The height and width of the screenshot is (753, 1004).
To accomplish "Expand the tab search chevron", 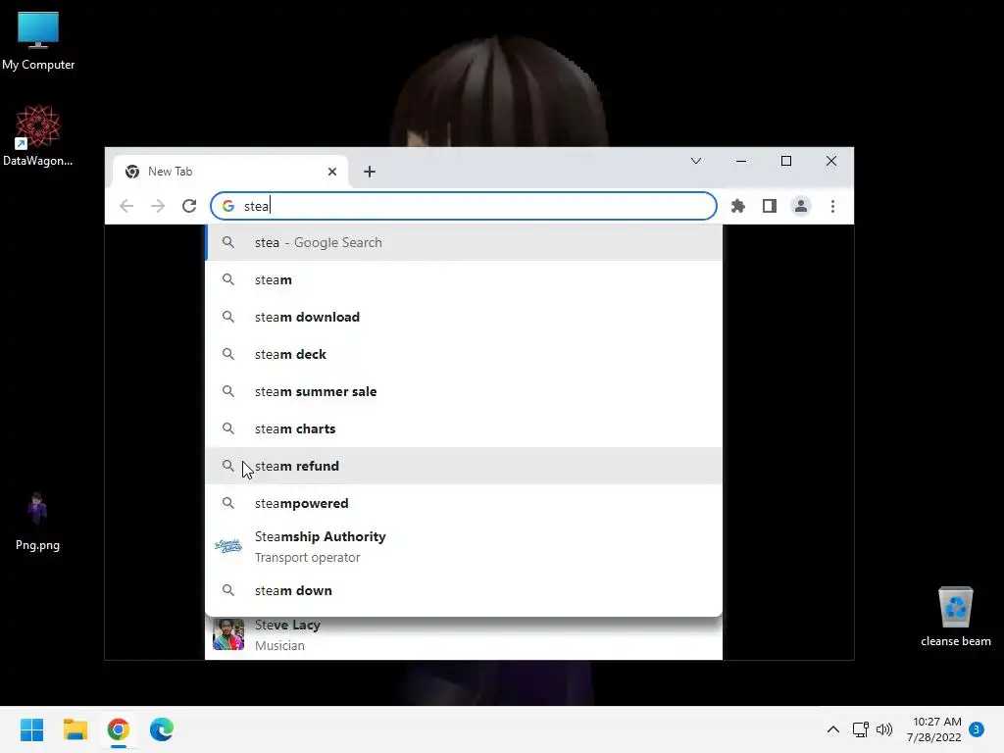I will pos(696,161).
